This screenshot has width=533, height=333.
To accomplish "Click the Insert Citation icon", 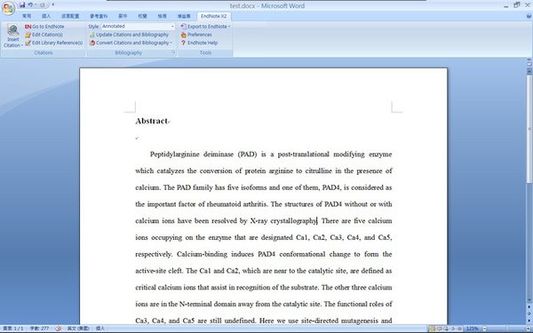I will tap(13, 36).
